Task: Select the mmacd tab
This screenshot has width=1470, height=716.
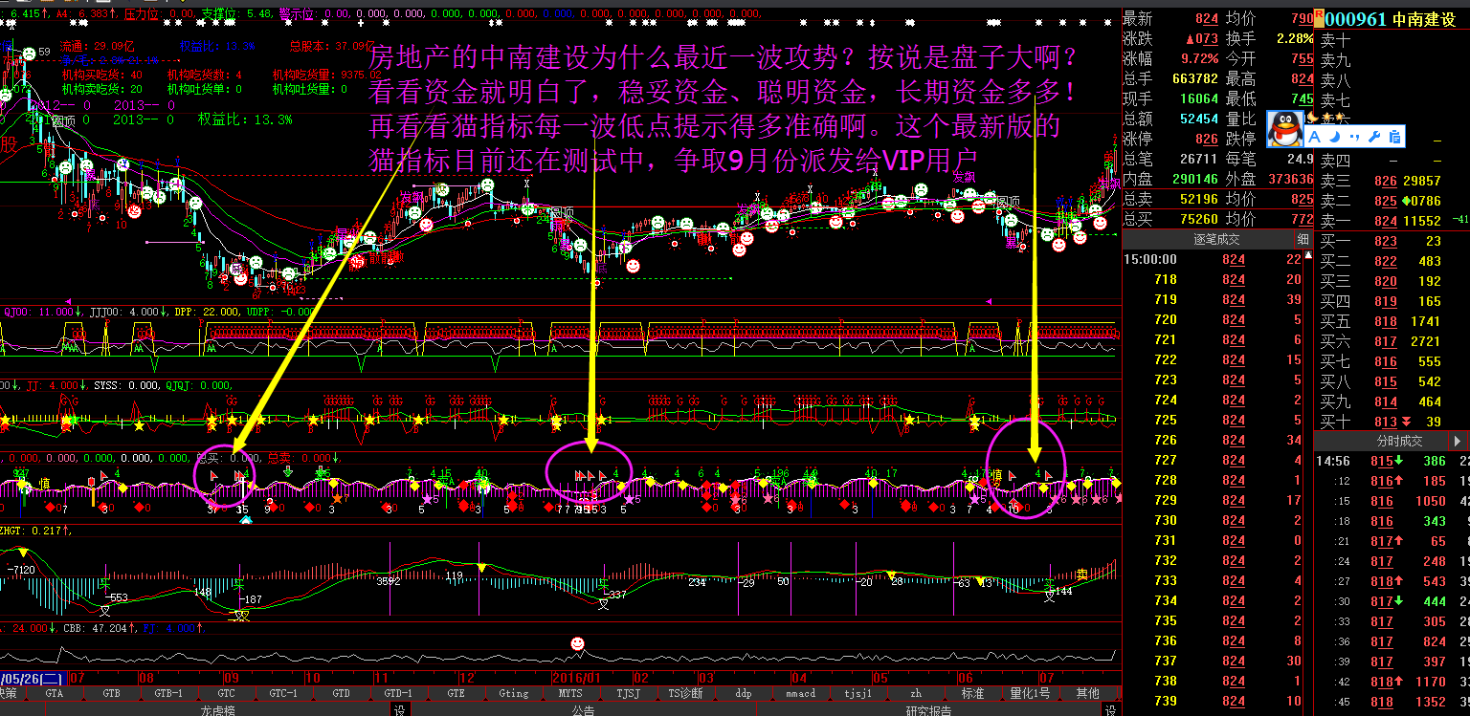Action: (x=800, y=693)
